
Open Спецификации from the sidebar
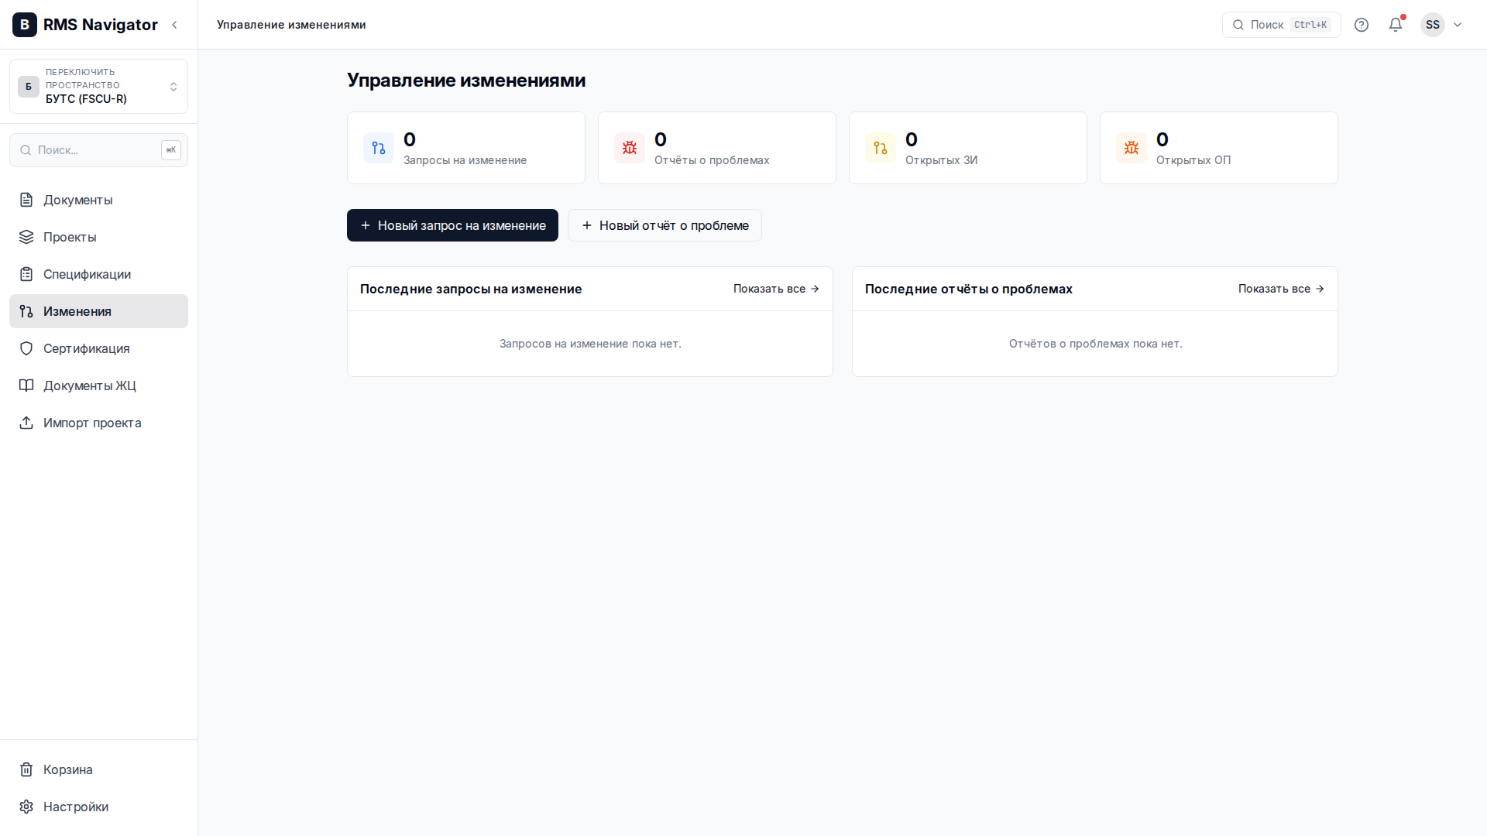[x=98, y=274]
